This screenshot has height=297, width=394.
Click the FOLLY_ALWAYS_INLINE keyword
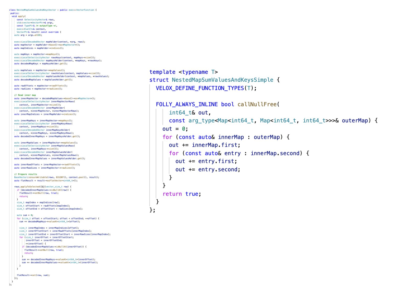[x=186, y=104]
